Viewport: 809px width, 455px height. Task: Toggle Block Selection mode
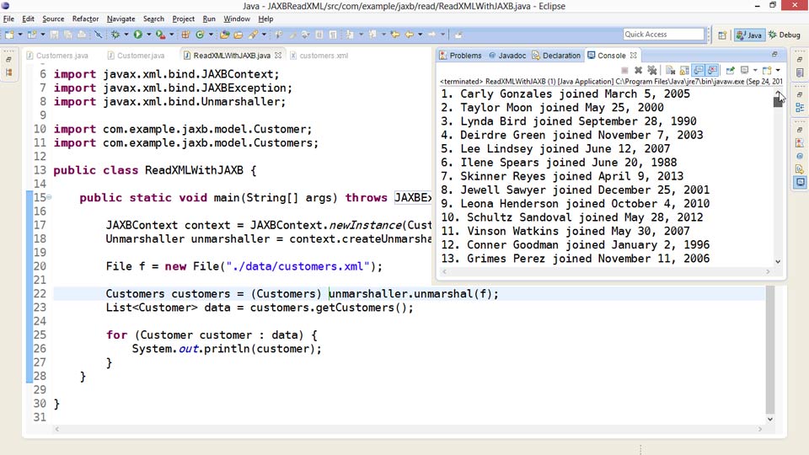319,35
